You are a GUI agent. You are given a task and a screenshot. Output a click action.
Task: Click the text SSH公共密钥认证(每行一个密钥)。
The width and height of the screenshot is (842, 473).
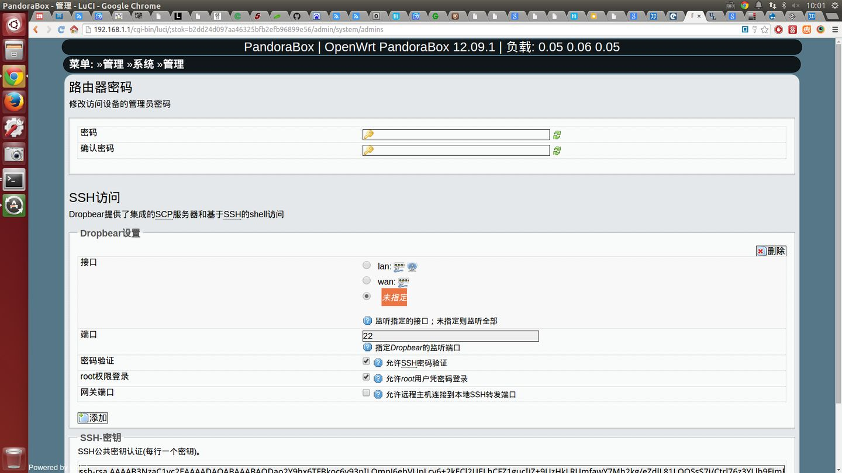point(140,451)
